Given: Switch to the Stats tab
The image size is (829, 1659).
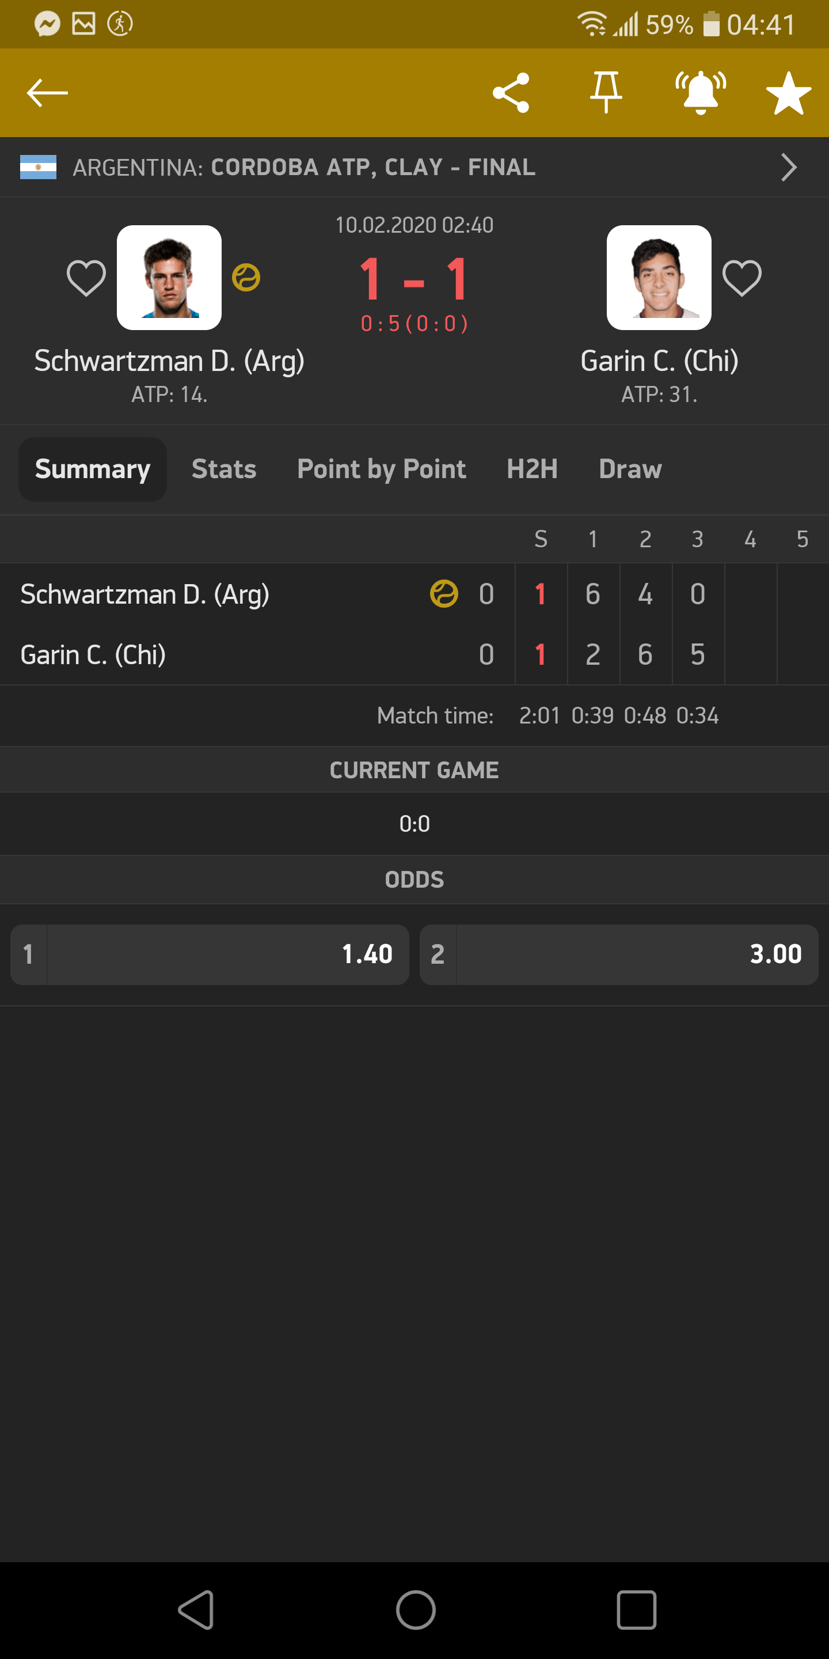Looking at the screenshot, I should (x=224, y=469).
